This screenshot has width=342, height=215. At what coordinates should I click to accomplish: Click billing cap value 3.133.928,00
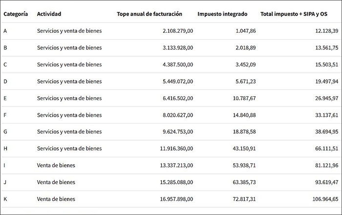[178, 48]
